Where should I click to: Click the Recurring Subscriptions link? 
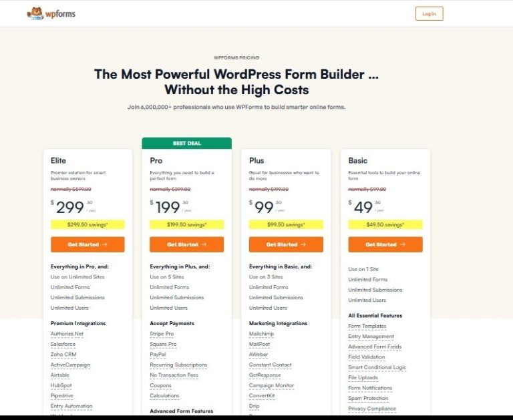click(178, 365)
